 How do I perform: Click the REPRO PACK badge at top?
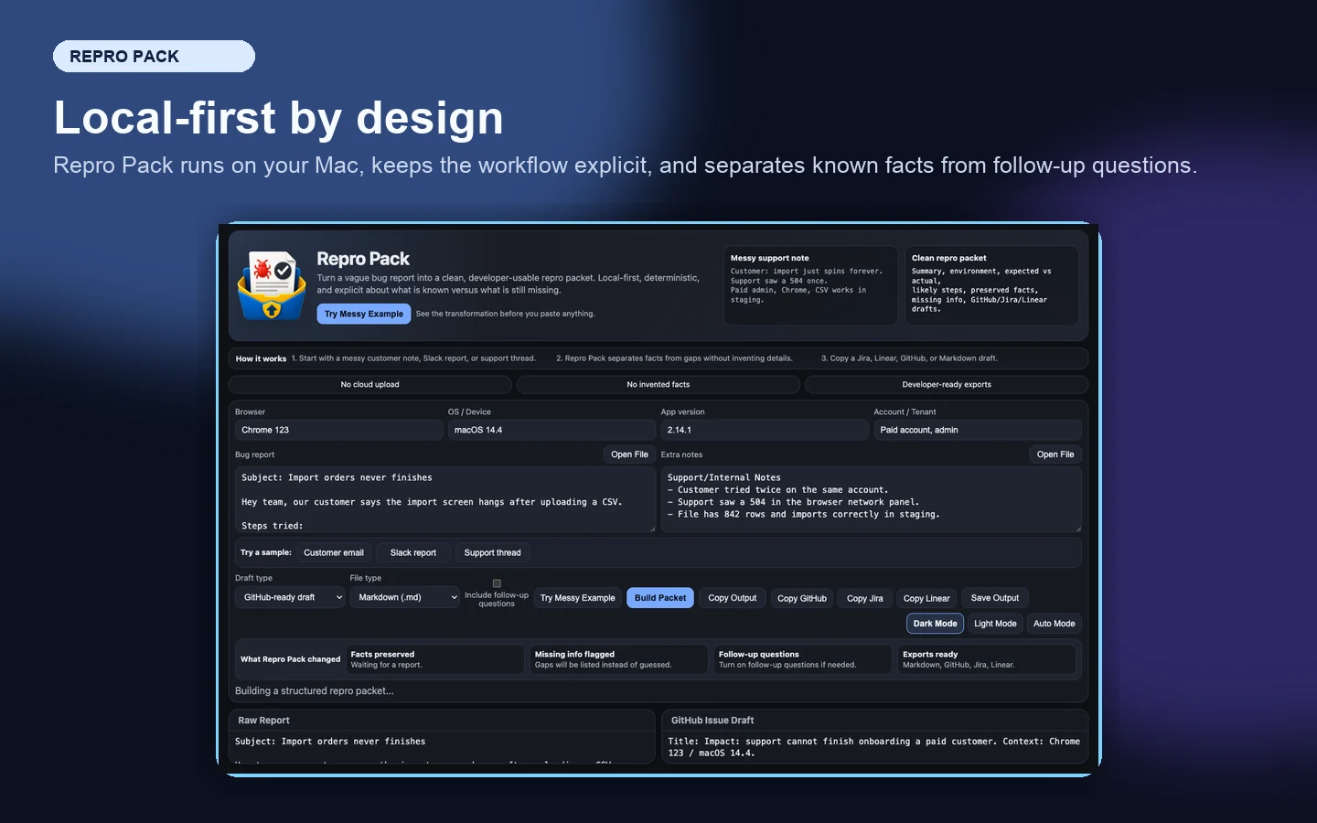pos(154,57)
